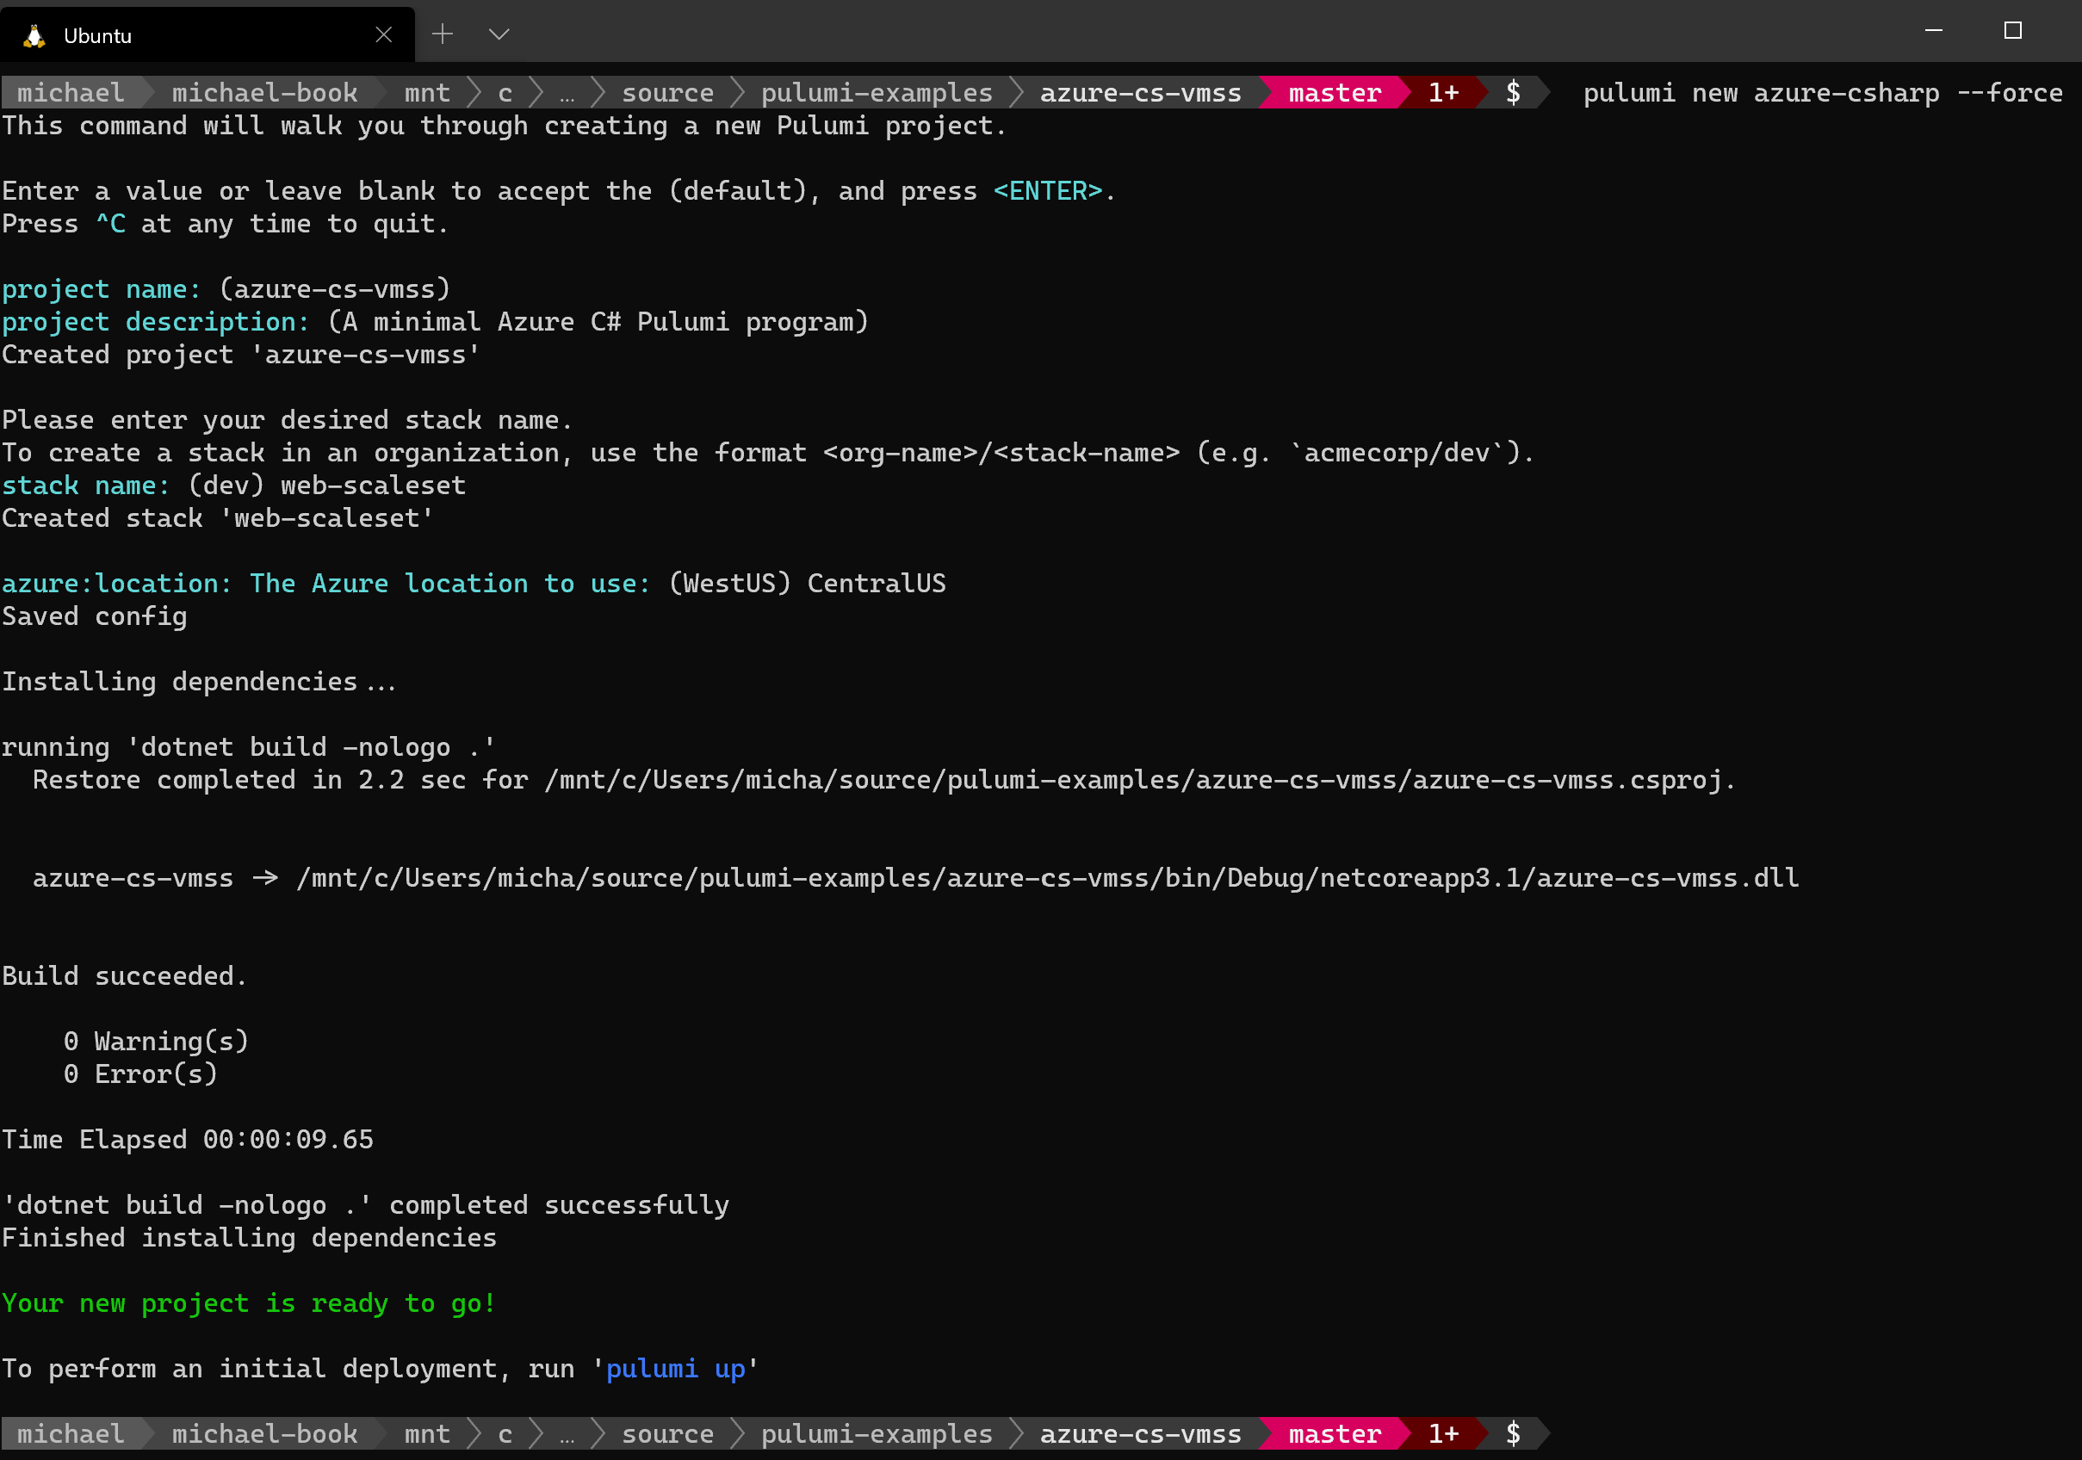Viewport: 2082px width, 1460px height.
Task: Click the 'Restore completed in 2.2 sec' line
Action: coord(884,780)
